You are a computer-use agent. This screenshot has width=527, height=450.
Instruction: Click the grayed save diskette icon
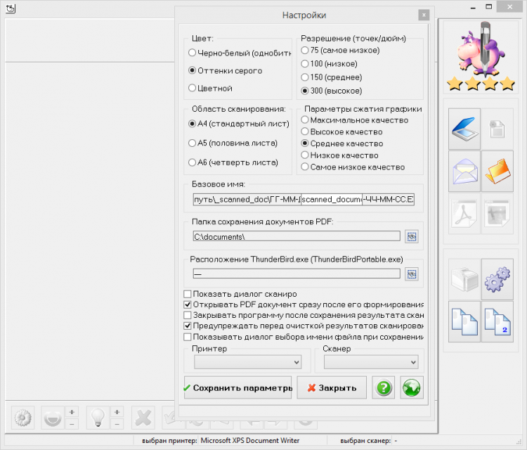(x=497, y=129)
